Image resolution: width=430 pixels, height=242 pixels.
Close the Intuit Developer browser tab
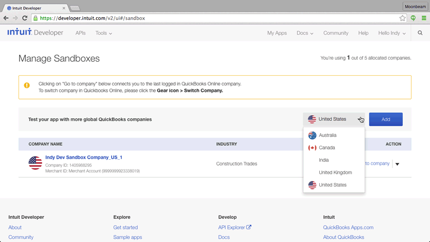coord(64,8)
